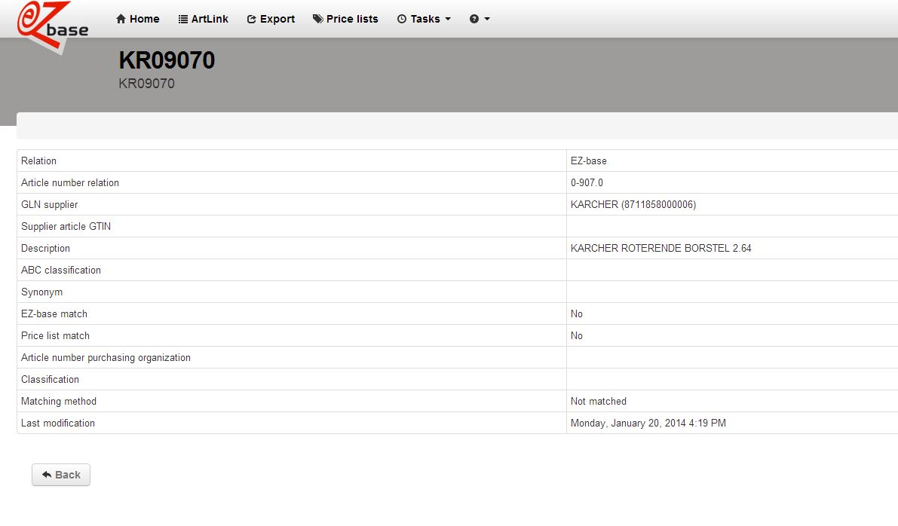The width and height of the screenshot is (898, 526).
Task: Open the ArtLink menu item
Action: pyautogui.click(x=204, y=19)
